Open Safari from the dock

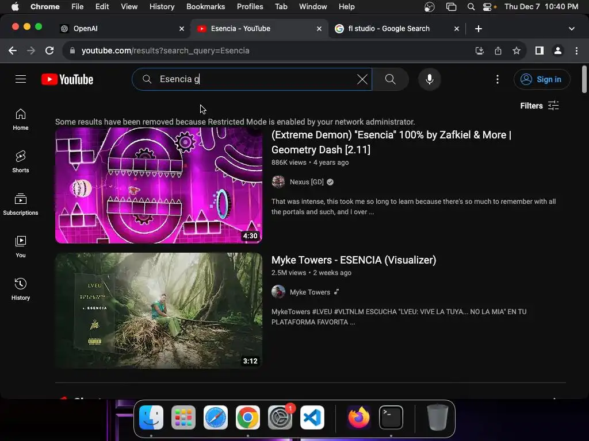pyautogui.click(x=216, y=417)
